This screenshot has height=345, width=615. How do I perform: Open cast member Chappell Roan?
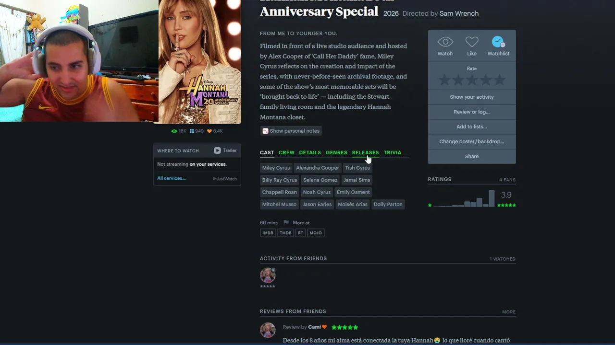[279, 192]
